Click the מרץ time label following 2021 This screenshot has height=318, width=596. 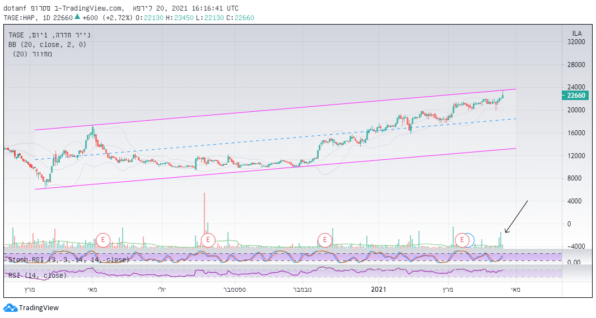tap(448, 289)
